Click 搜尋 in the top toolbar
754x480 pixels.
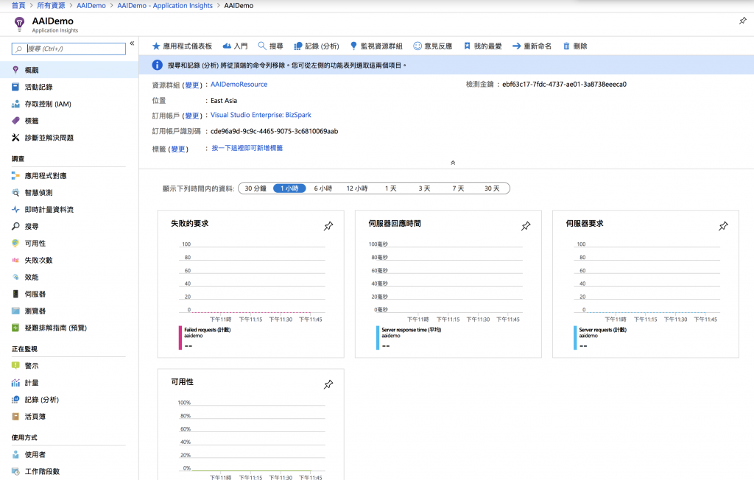[271, 46]
